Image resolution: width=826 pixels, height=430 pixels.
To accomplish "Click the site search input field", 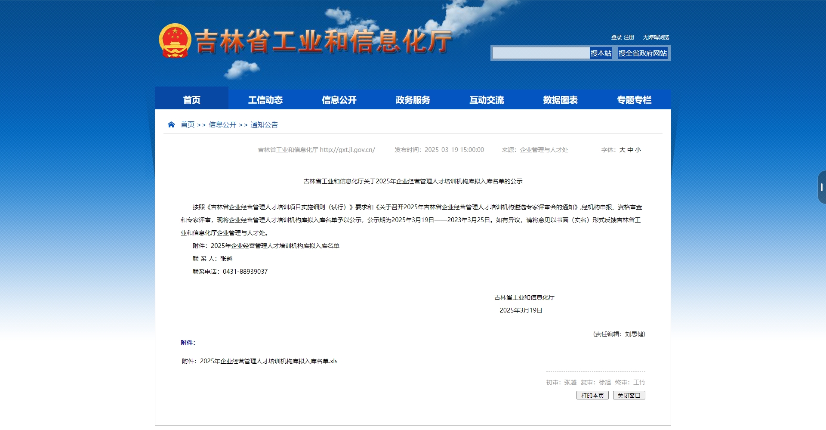I will point(541,53).
